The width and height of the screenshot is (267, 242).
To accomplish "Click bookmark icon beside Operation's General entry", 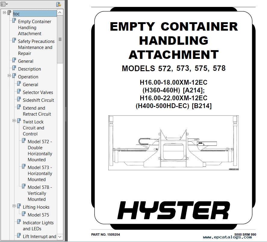I will coord(19,83).
